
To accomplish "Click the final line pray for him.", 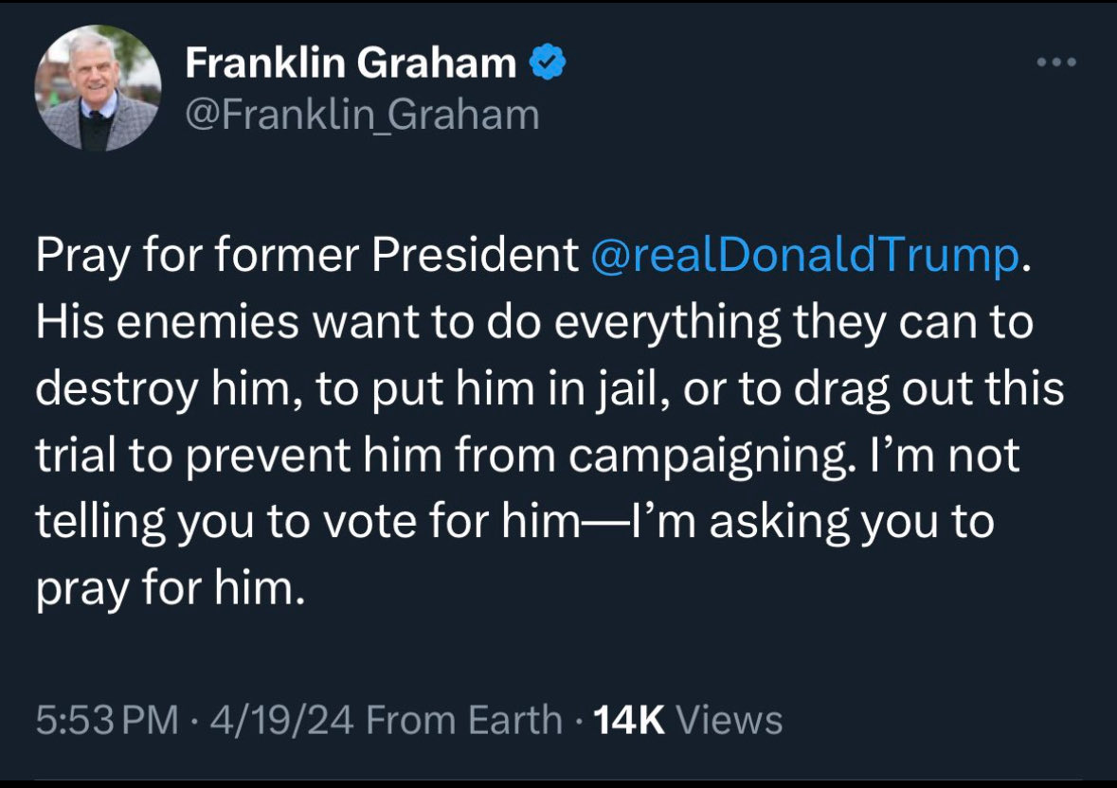I will pos(171,589).
